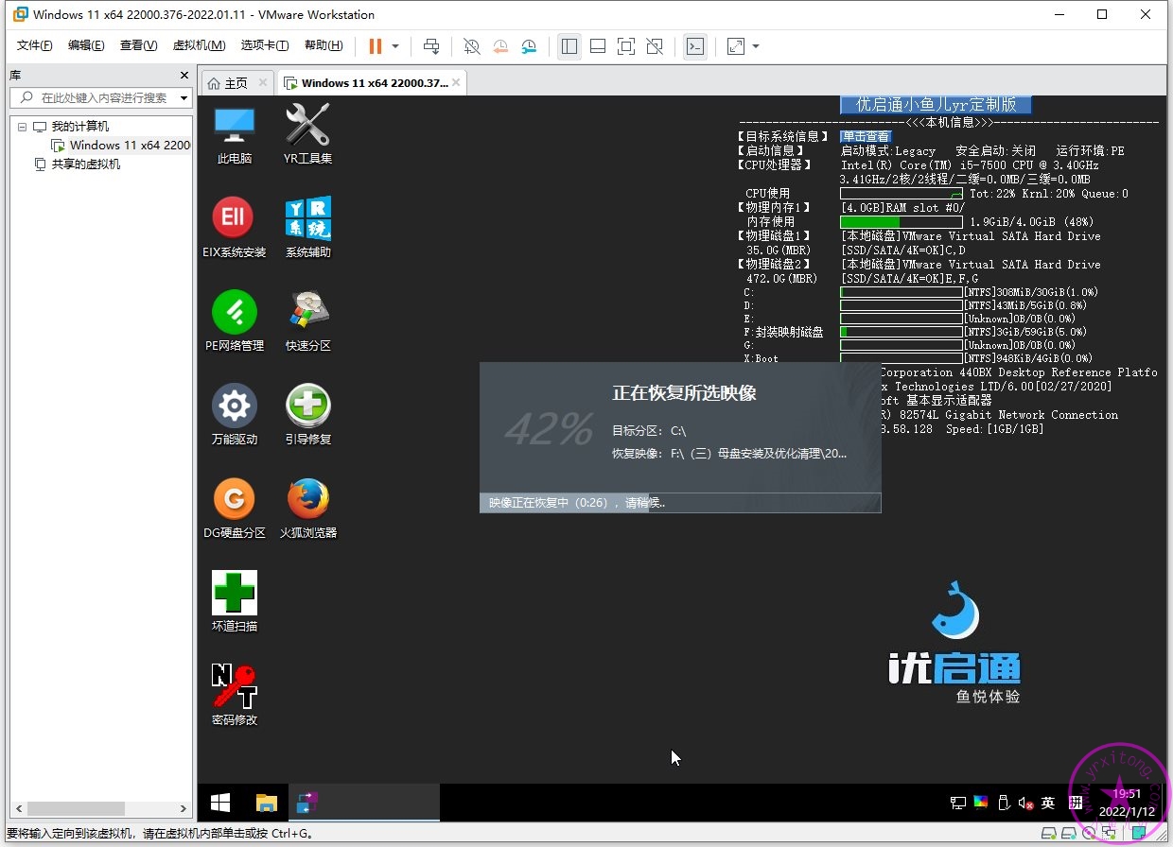
Task: Click the take snapshot toolbar icon
Action: pos(472,45)
